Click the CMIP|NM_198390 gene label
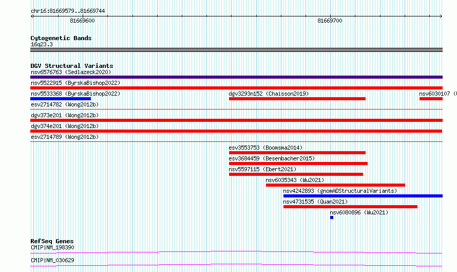The height and width of the screenshot is (272, 457). [x=52, y=247]
